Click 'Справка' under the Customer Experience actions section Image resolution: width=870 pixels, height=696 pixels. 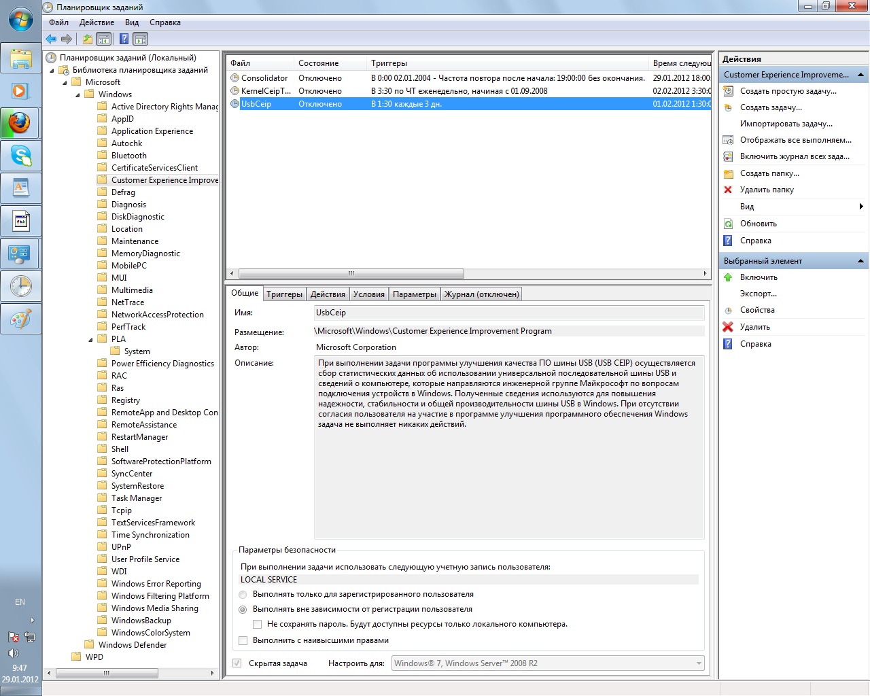pos(756,241)
